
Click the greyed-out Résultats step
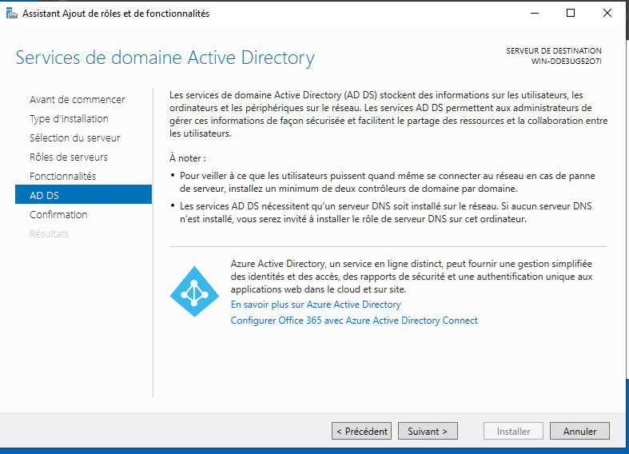coord(49,234)
